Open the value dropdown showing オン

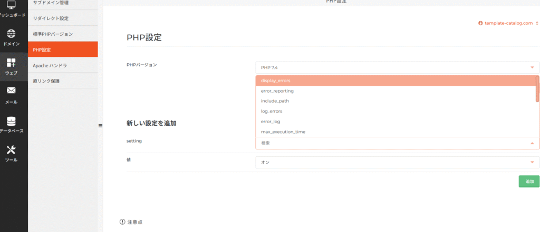pos(532,163)
